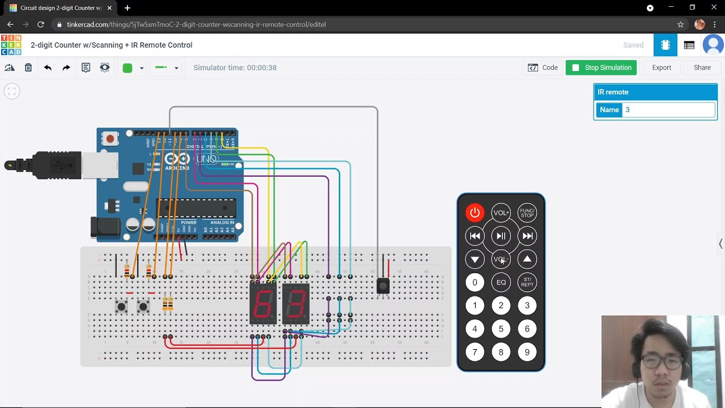Image resolution: width=725 pixels, height=408 pixels.
Task: Switch to component list view
Action: click(689, 45)
